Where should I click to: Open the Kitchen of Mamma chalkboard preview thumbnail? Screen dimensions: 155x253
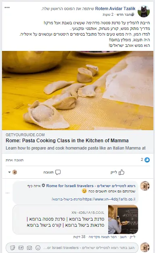(x=123, y=219)
